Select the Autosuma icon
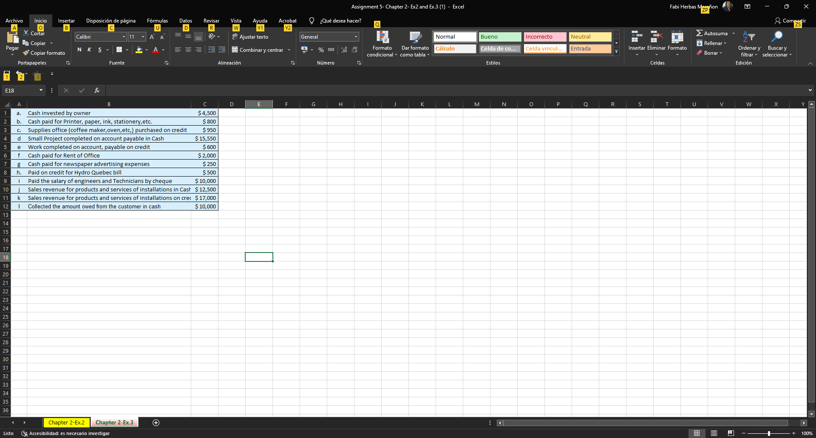The width and height of the screenshot is (816, 438). [x=700, y=33]
